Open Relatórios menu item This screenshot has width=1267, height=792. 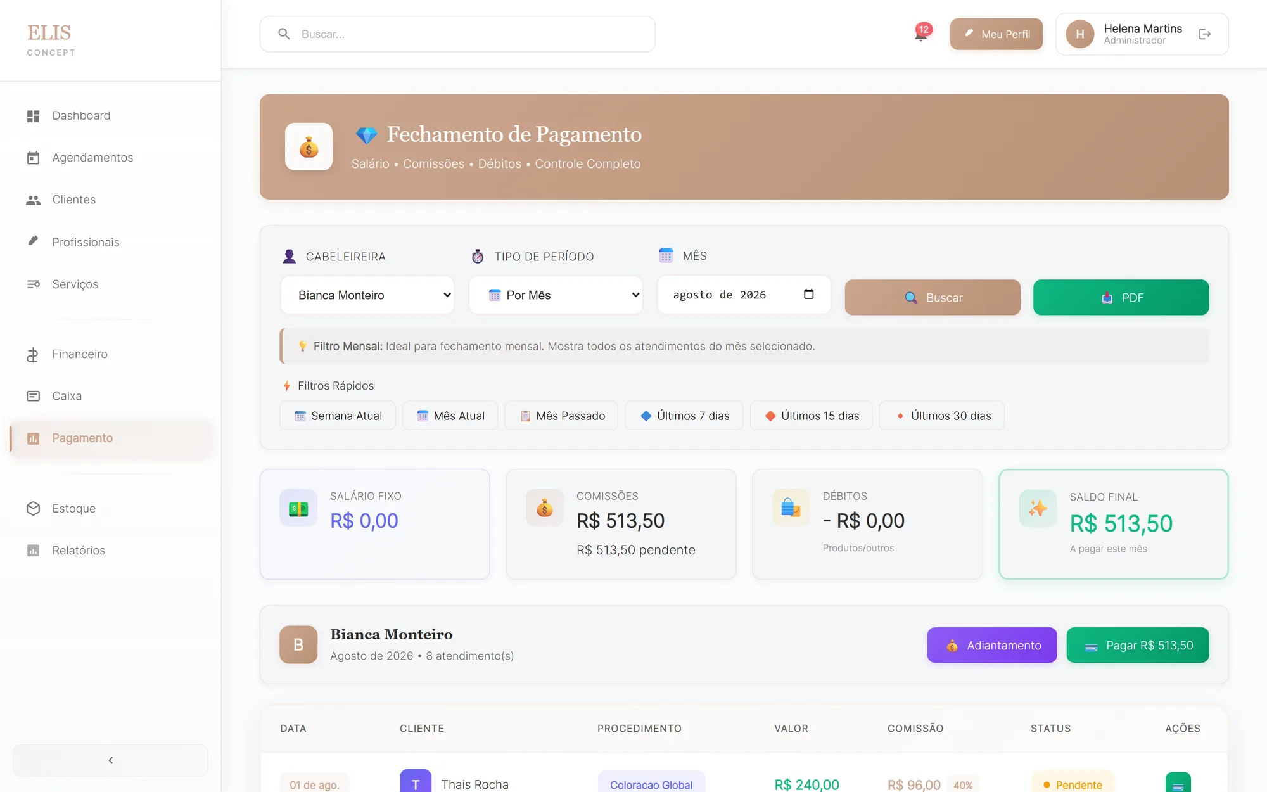[110, 551]
